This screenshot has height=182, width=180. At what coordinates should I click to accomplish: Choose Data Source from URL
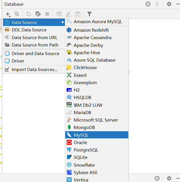point(34,37)
